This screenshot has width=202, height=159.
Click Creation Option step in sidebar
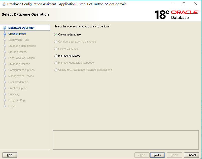[x=18, y=88]
